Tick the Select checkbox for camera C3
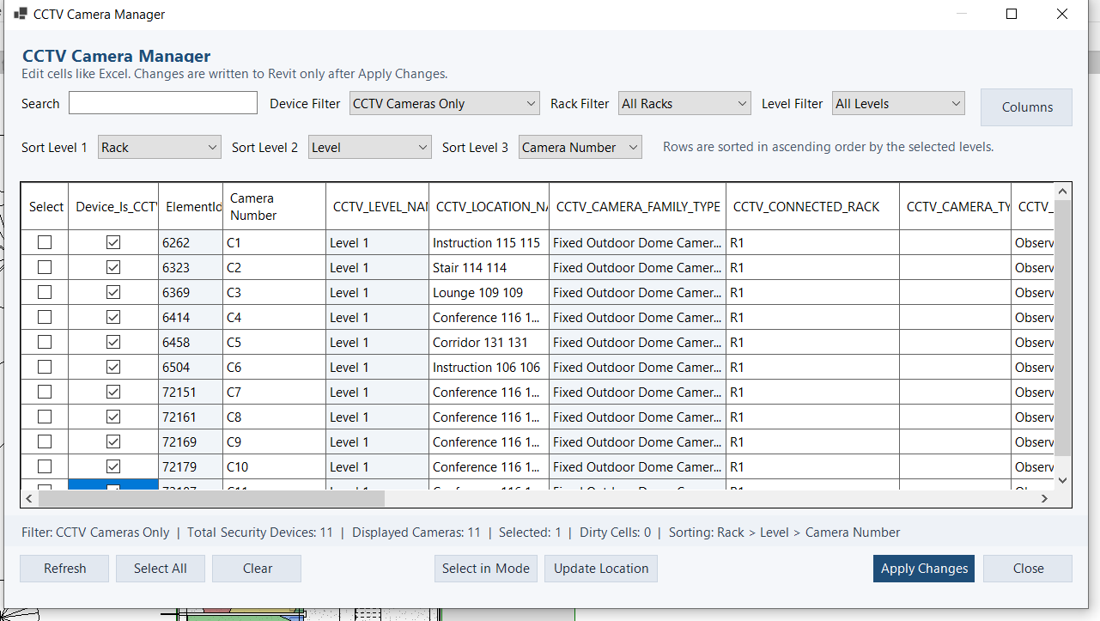1100x621 pixels. click(45, 292)
